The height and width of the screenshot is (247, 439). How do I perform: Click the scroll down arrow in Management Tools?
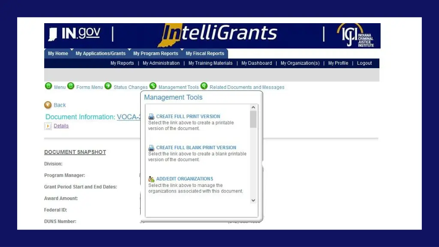[253, 201]
